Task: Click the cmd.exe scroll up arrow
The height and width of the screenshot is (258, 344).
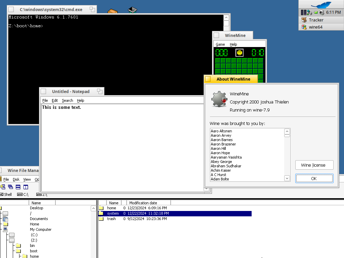Action: [226, 17]
